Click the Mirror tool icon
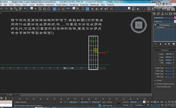Viewport: 176px width, 108px height. 134,9
